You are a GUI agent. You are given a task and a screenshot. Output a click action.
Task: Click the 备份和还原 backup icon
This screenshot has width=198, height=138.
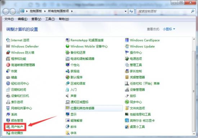tap(68, 53)
